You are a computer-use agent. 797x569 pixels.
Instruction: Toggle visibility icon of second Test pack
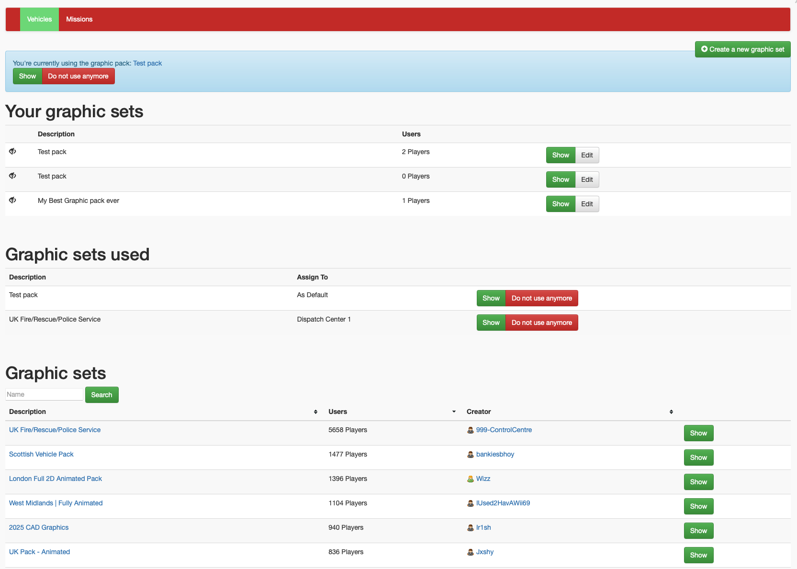[12, 176]
